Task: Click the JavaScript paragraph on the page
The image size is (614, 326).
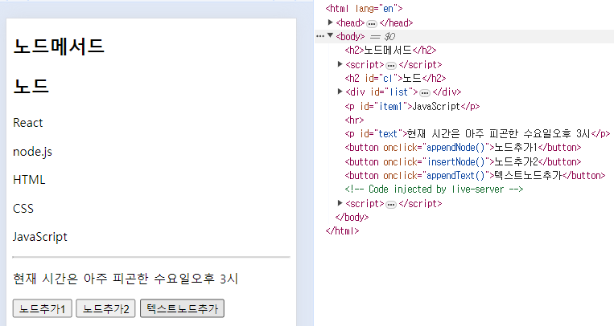Action: click(x=40, y=237)
